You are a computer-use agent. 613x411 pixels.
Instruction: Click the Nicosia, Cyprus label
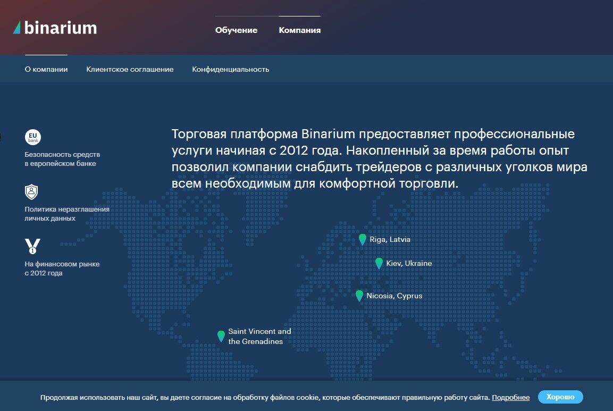coord(394,296)
